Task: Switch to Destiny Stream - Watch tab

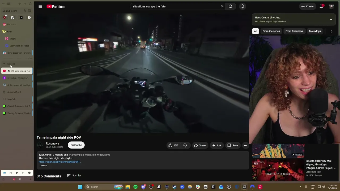Action: (17, 113)
